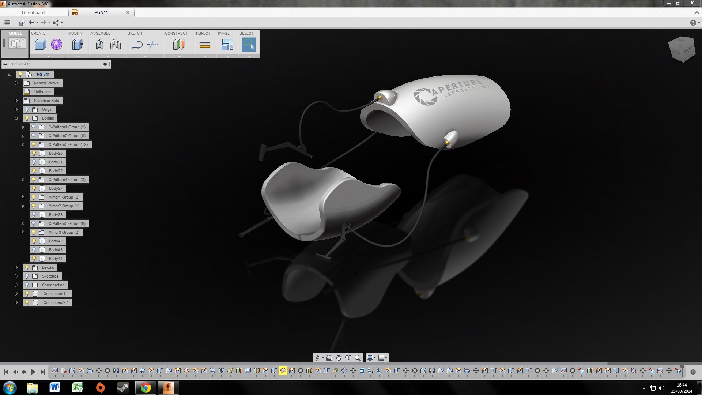Hide the C-Pattern3 Group (12) lightbulb
This screenshot has width=702, height=395.
pos(34,144)
